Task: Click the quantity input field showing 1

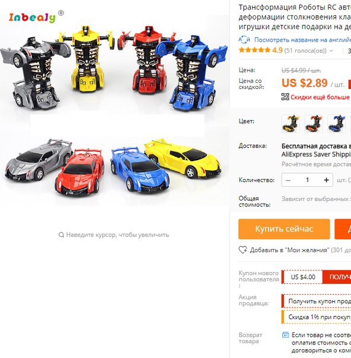Action: pos(307,180)
